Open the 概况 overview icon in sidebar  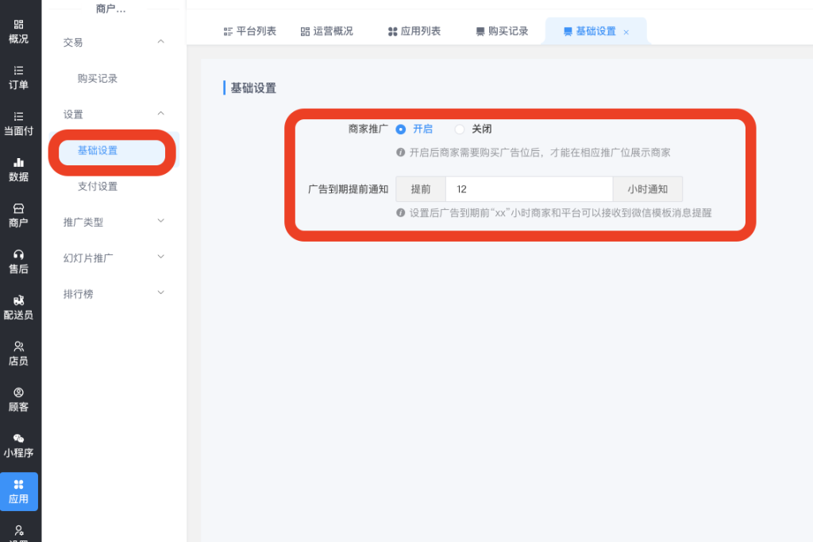18,25
